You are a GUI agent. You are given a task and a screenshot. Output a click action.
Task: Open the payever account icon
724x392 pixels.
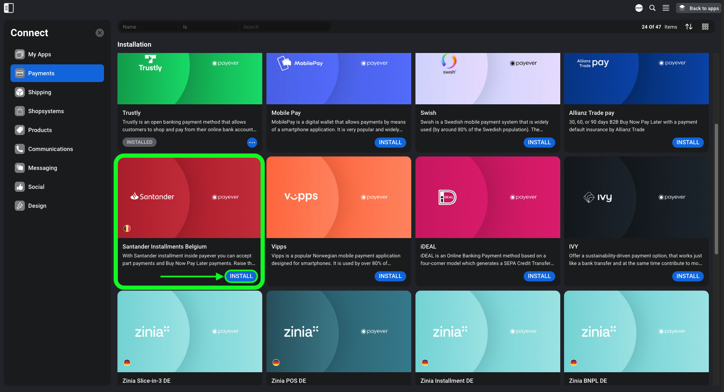point(639,8)
